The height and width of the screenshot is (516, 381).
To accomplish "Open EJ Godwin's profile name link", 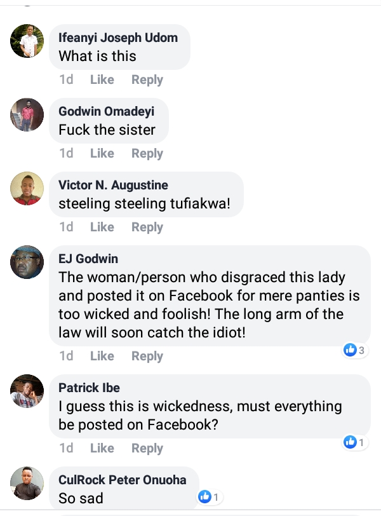I will 88,259.
